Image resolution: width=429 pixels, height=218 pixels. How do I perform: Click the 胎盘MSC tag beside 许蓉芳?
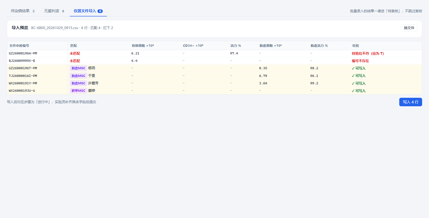click(78, 83)
